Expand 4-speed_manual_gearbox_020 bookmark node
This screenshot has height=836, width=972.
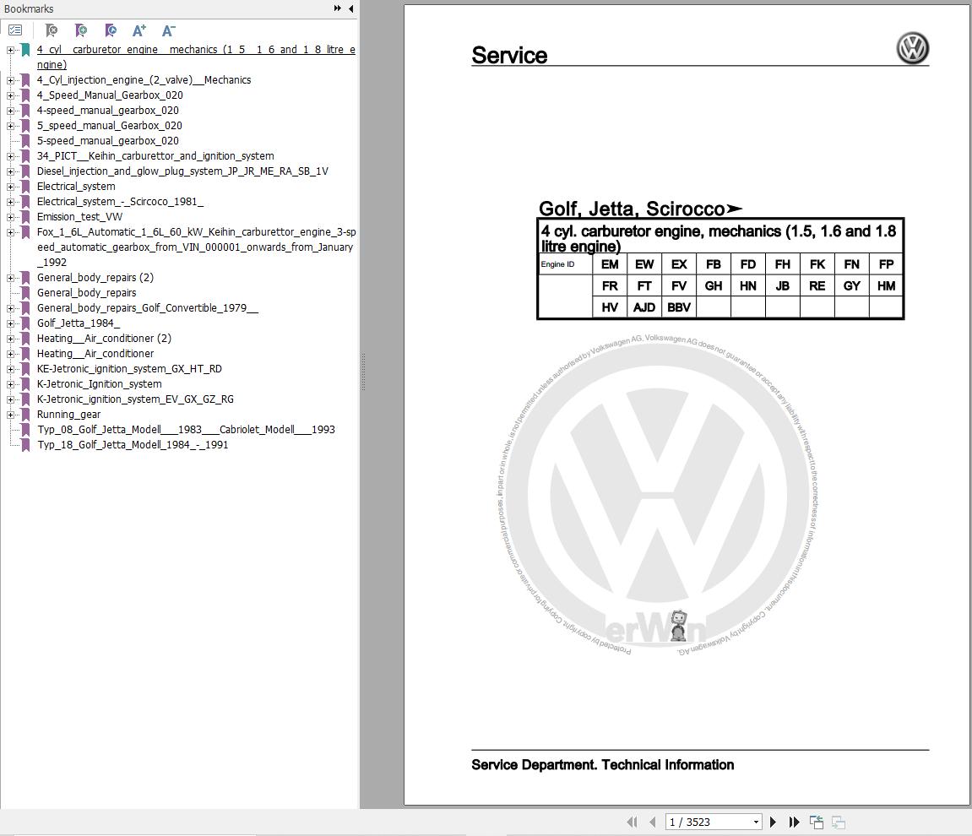[10, 111]
